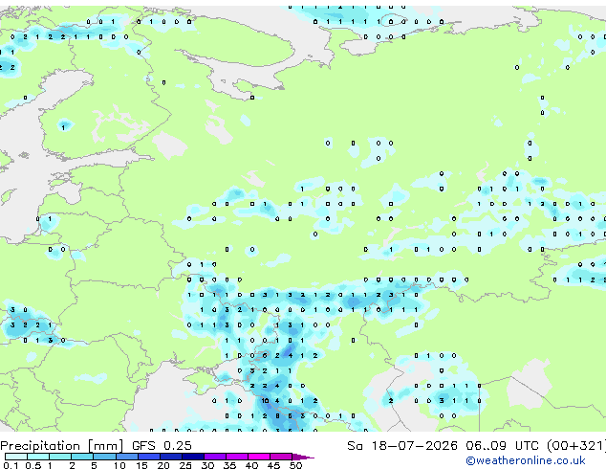The width and height of the screenshot is (606, 469).
Task: Open the weatheronline.co.uk link
Action: pyautogui.click(x=526, y=460)
